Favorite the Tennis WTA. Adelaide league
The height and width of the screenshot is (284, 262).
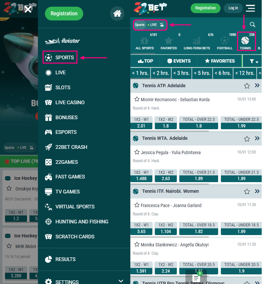click(247, 139)
